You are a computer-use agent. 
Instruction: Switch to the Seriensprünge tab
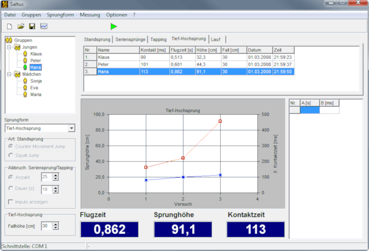(130, 39)
